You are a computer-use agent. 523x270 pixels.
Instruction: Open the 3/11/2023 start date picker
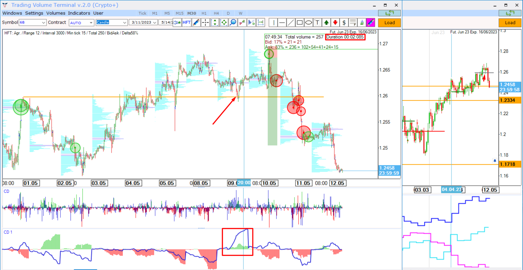[143, 22]
